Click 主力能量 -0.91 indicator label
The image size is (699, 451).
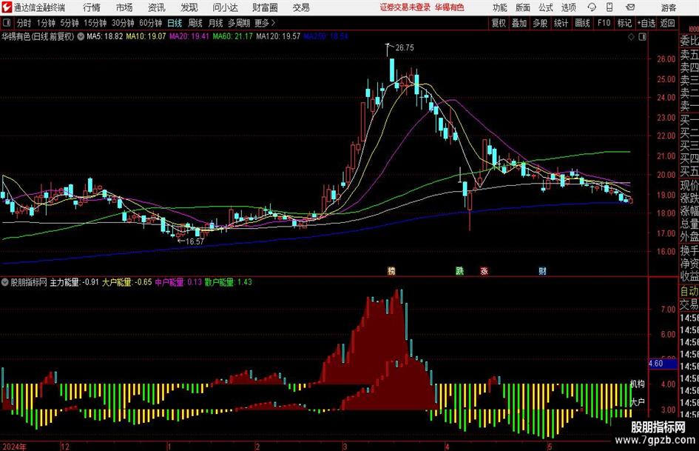coord(74,282)
